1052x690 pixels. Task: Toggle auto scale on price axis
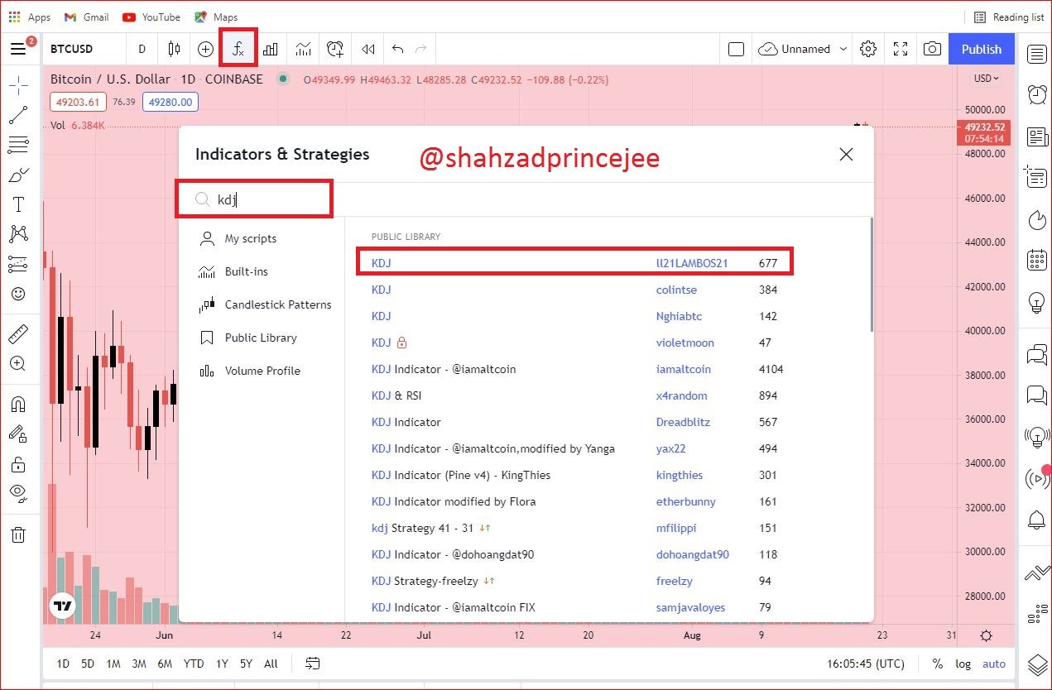994,664
